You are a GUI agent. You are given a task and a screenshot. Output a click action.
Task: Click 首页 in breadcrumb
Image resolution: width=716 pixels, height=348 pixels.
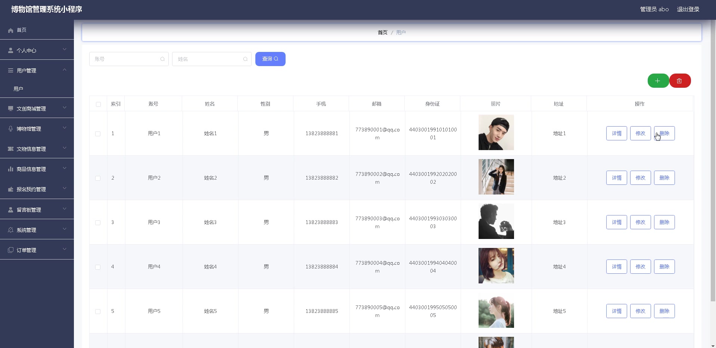coord(383,32)
